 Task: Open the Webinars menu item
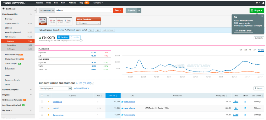[x=72, y=3]
